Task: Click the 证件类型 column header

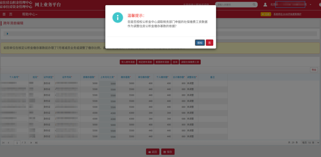Action: click(48, 77)
